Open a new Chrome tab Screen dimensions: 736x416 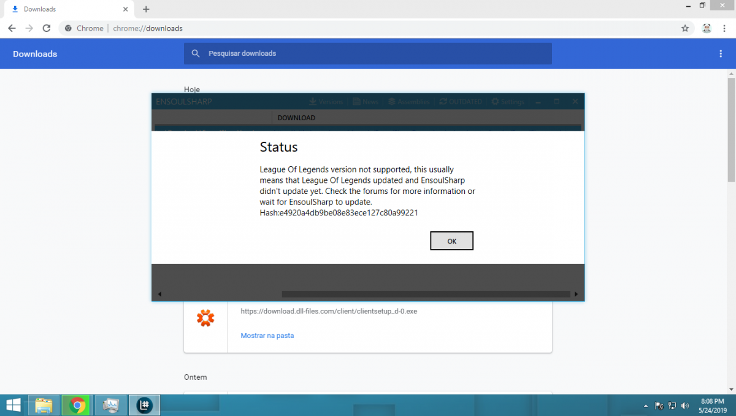click(x=146, y=9)
